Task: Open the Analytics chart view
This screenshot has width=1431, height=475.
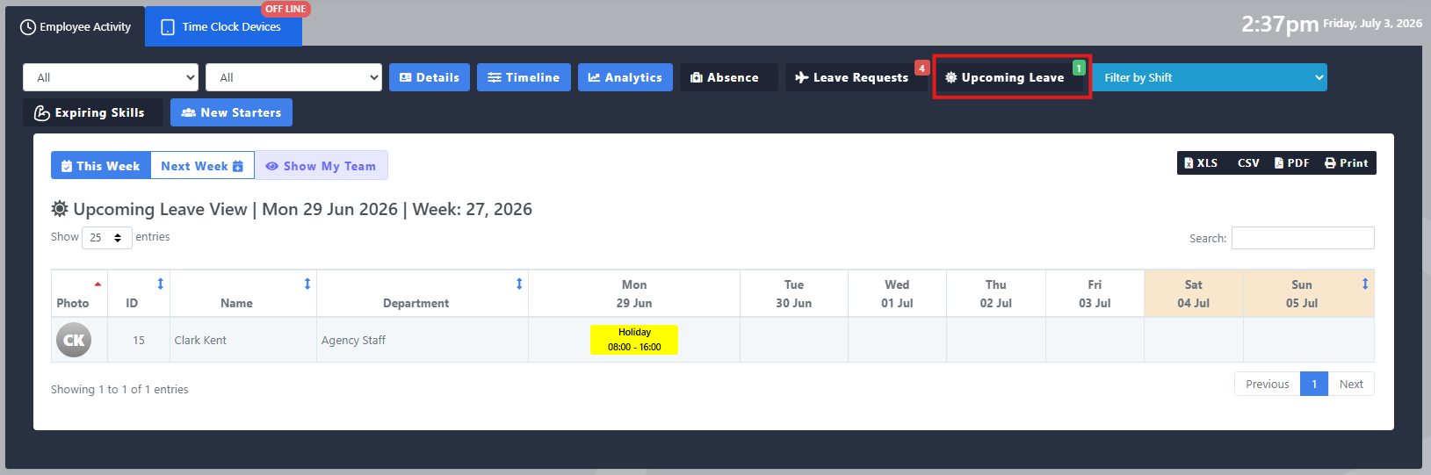Action: click(x=625, y=77)
